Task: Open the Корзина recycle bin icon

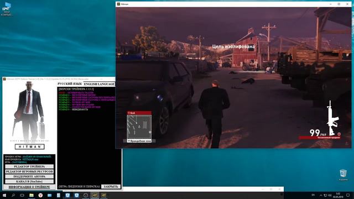Action: pos(343,175)
